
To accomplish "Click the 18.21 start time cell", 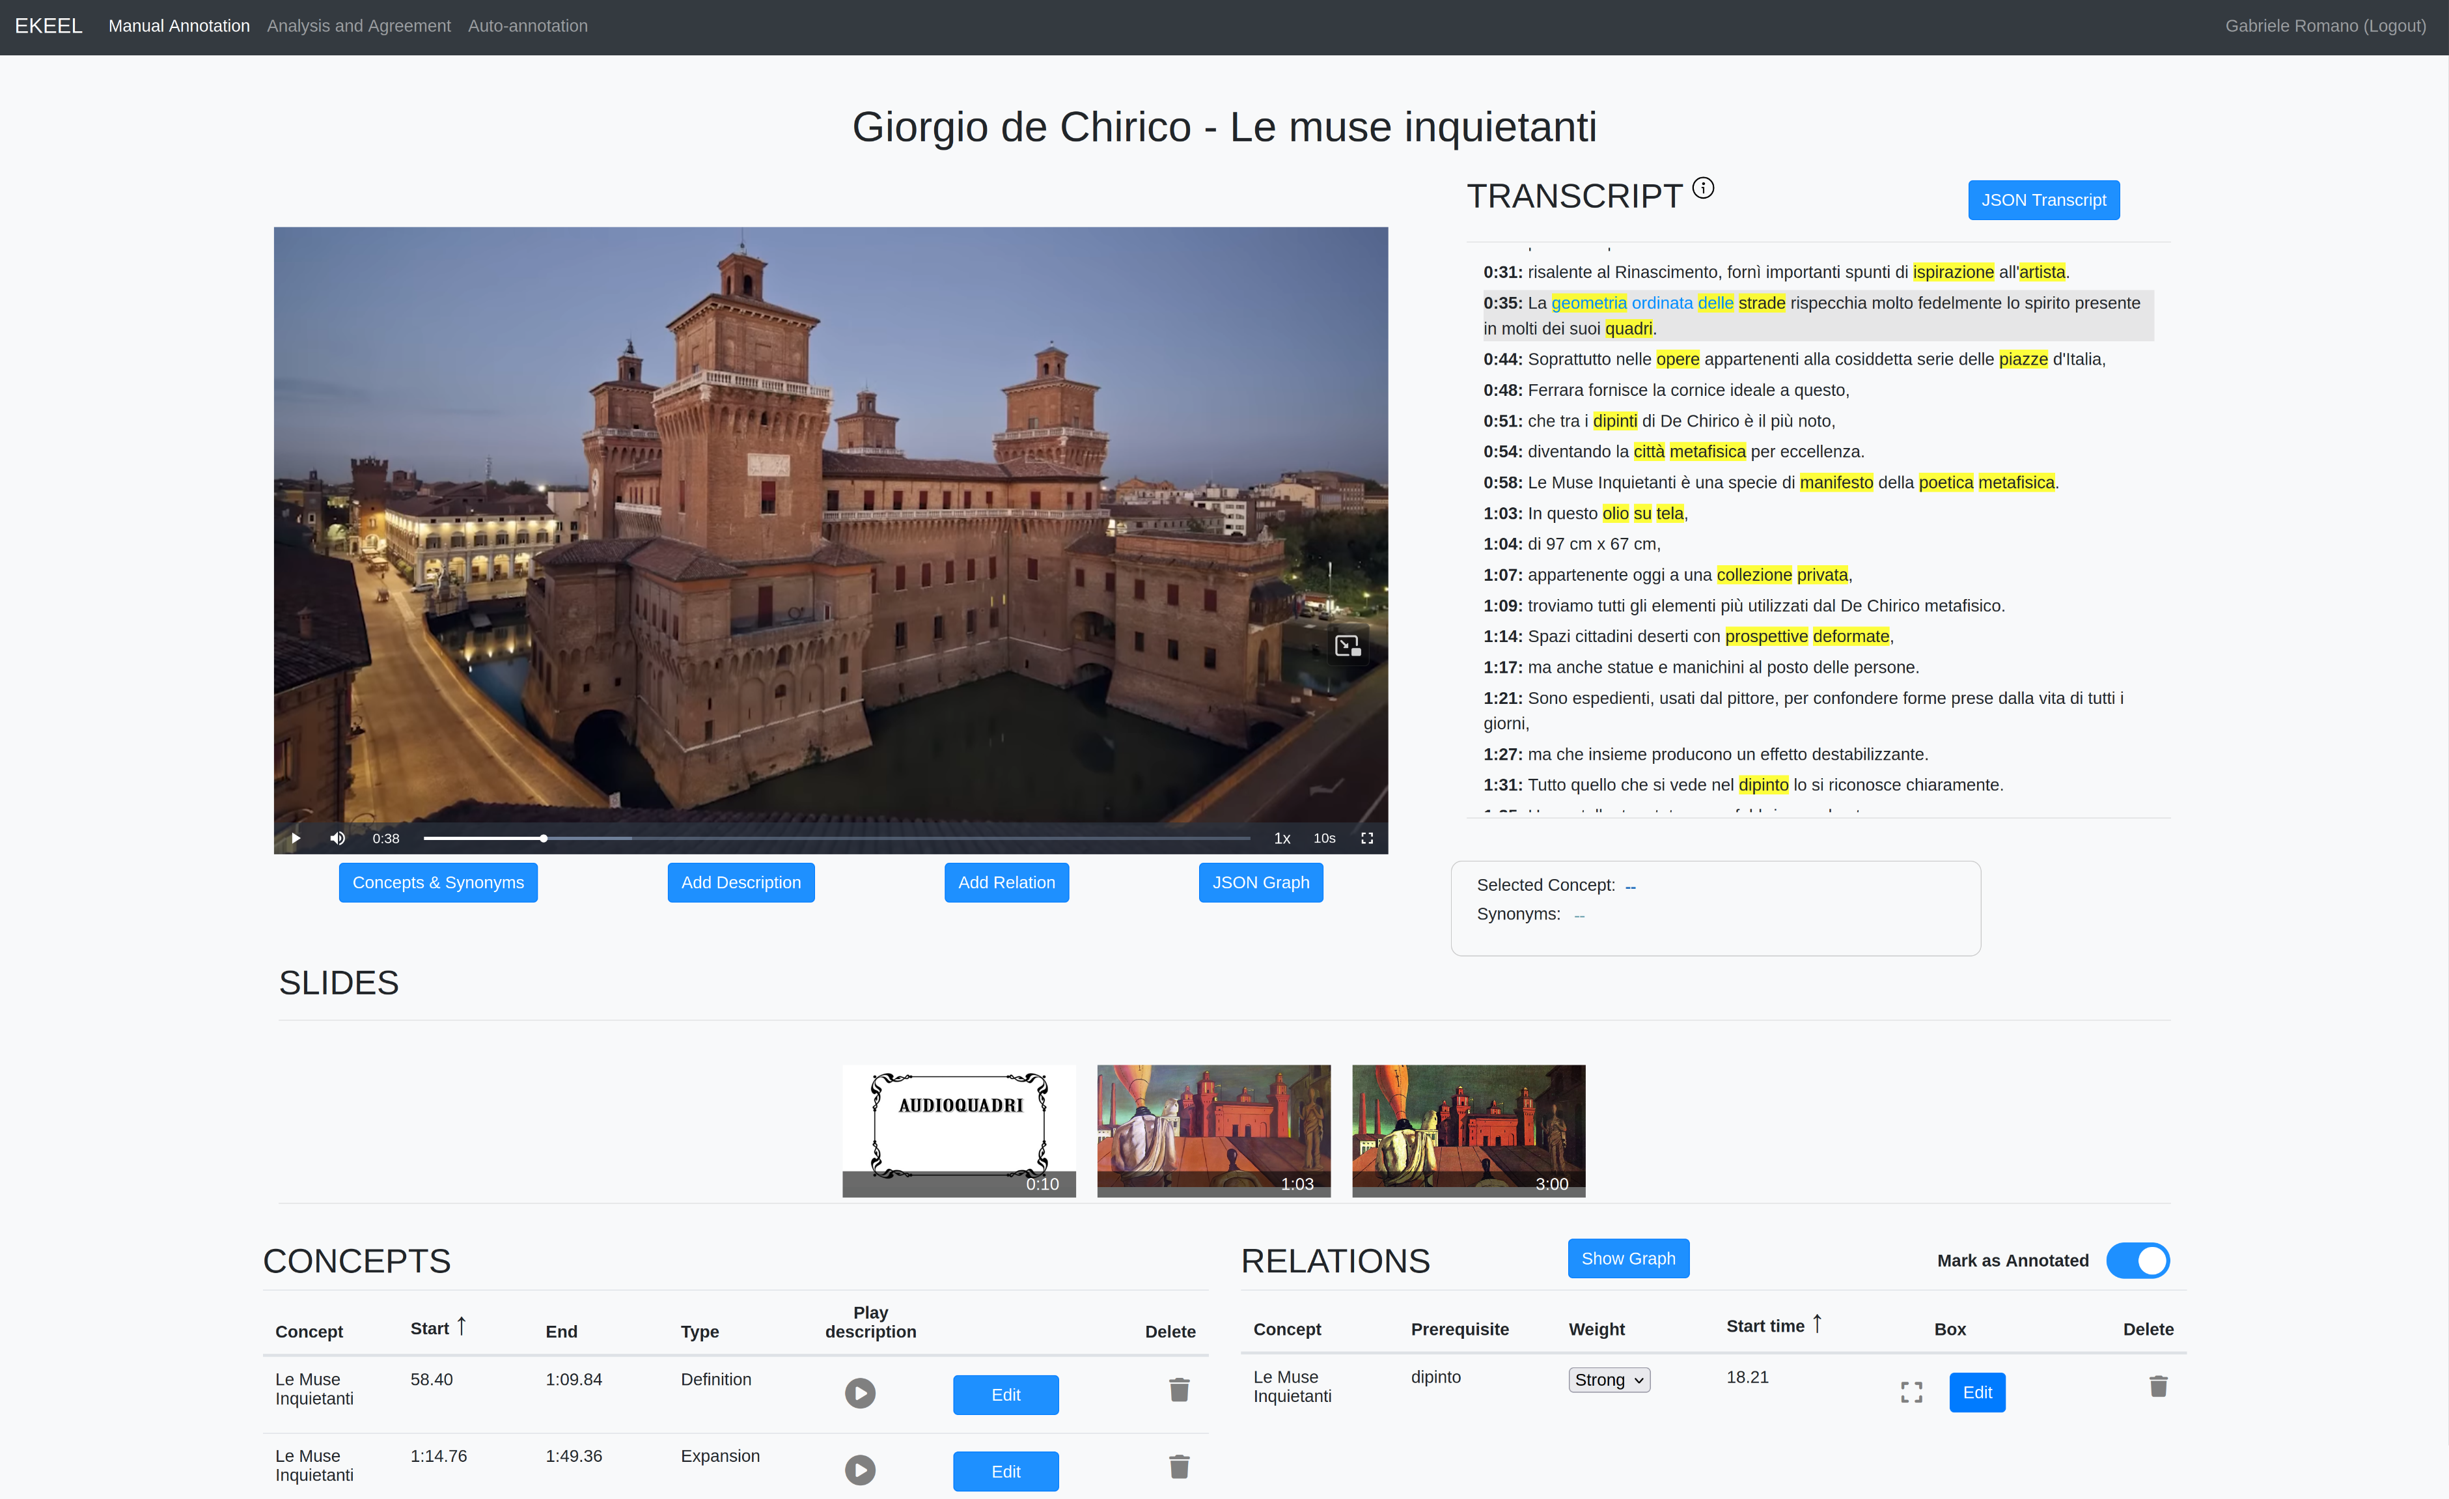I will click(1747, 1377).
